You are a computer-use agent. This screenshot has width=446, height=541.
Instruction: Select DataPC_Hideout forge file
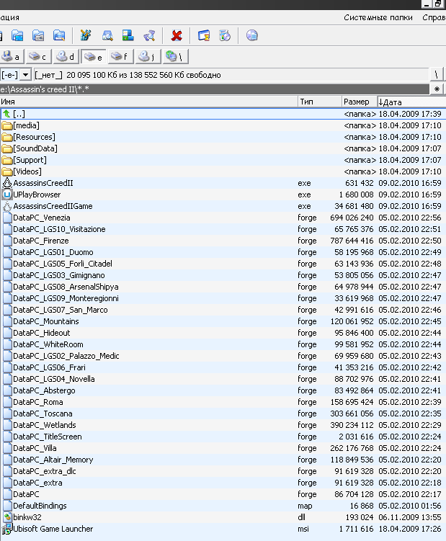223,333
